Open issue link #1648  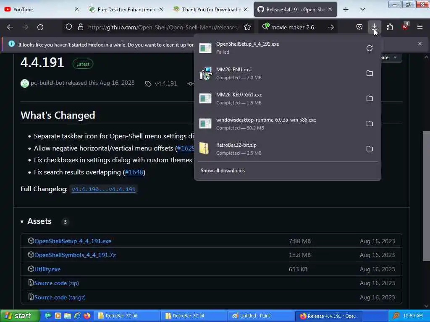tap(134, 172)
